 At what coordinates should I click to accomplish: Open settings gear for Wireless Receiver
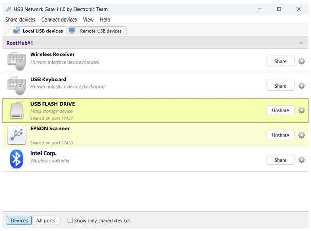301,61
